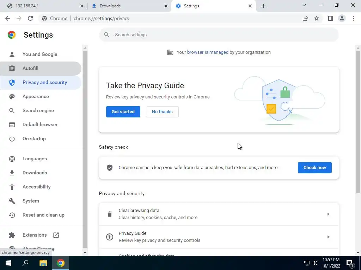This screenshot has width=361, height=270.
Task: Bookmark this page with the star
Action: (x=317, y=18)
